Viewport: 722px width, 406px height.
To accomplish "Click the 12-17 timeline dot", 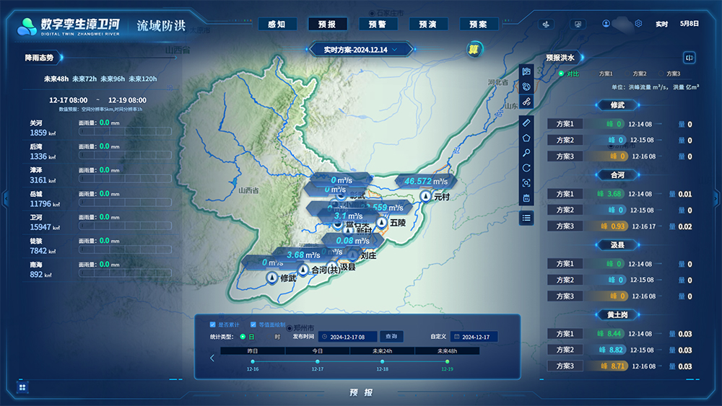I will point(317,361).
